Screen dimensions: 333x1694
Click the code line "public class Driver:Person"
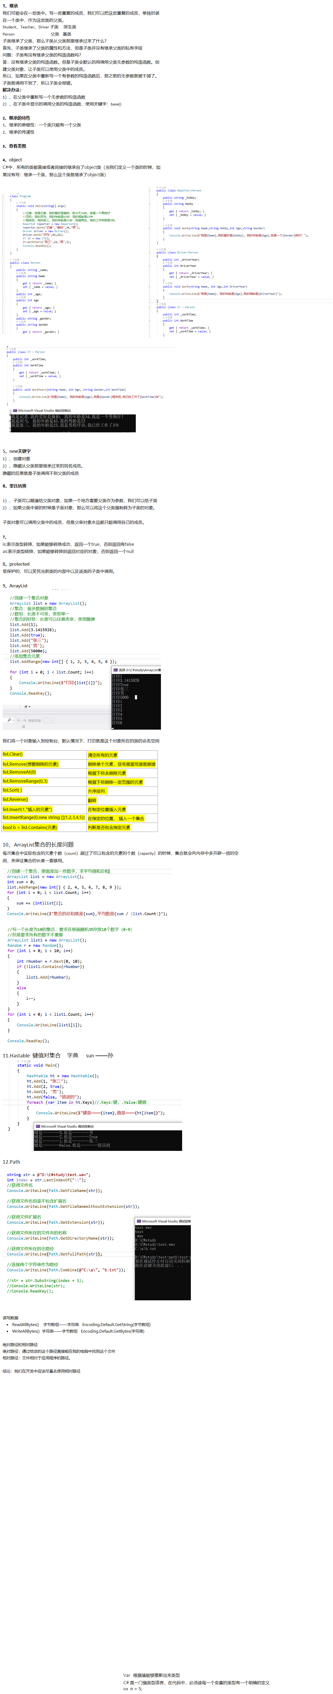coord(177,252)
